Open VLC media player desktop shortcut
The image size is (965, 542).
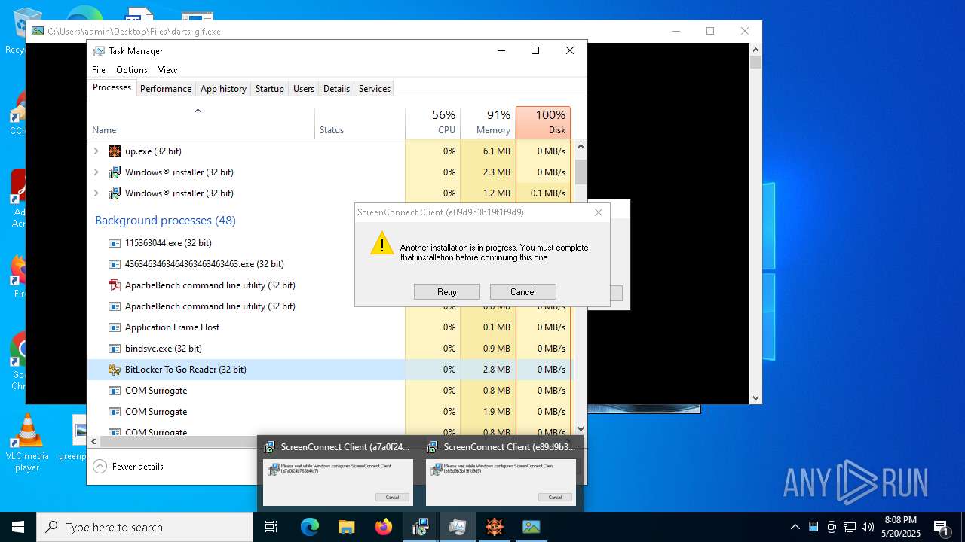coord(27,443)
